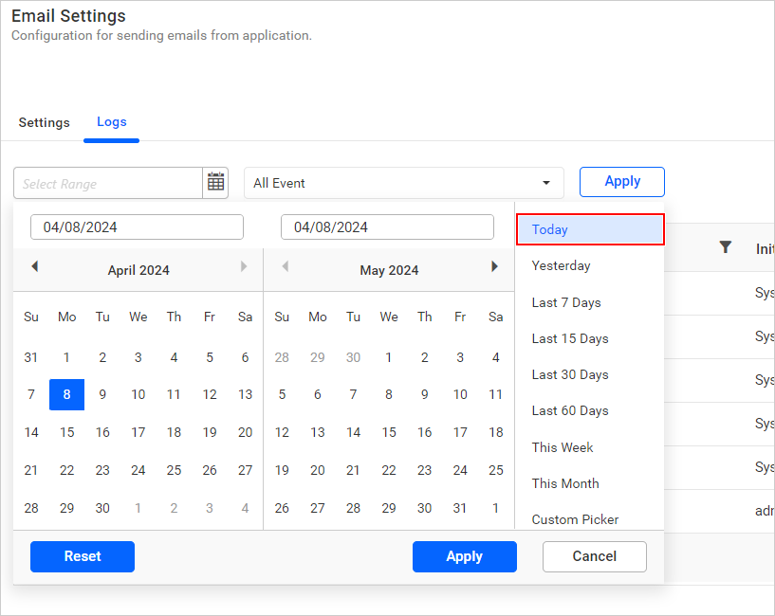Viewport: 775px width, 616px height.
Task: Open the Custom Picker option
Action: click(x=589, y=519)
